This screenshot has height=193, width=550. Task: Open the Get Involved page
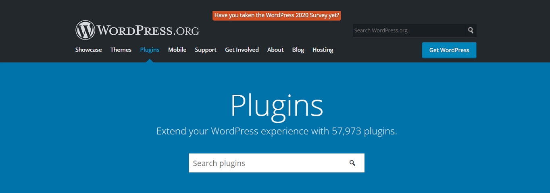242,50
